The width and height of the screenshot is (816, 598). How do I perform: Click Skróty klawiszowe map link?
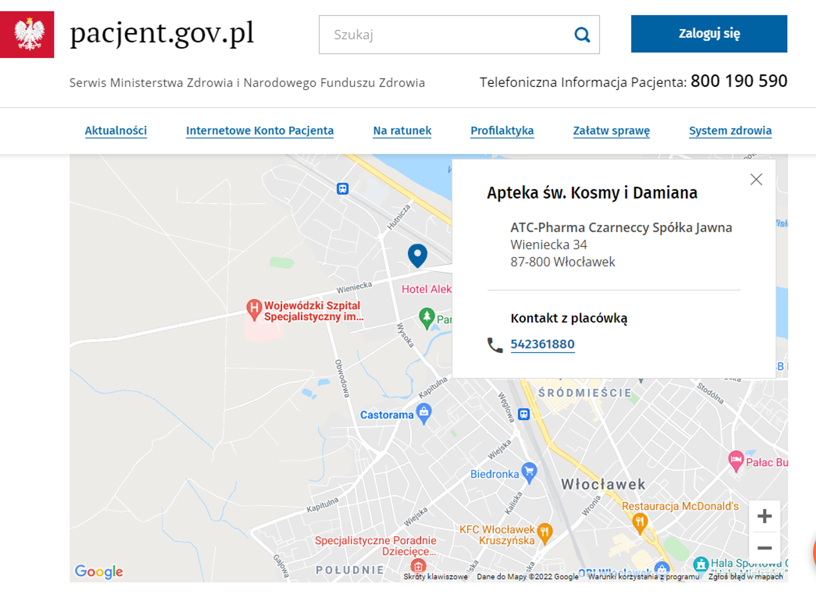coord(435,577)
